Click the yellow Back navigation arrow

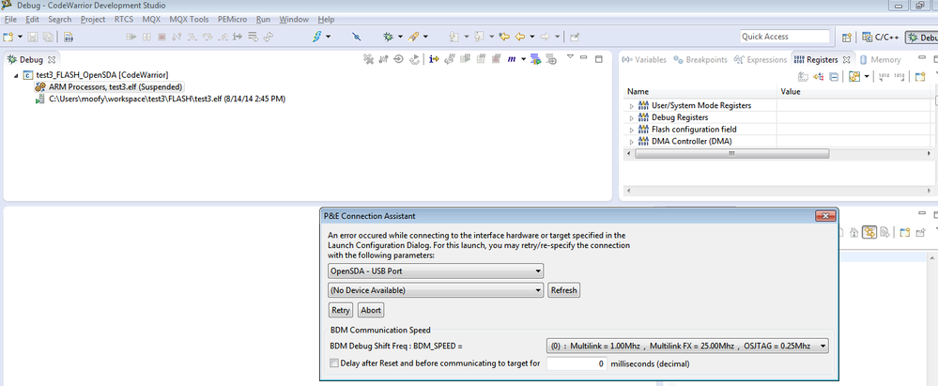pos(520,37)
